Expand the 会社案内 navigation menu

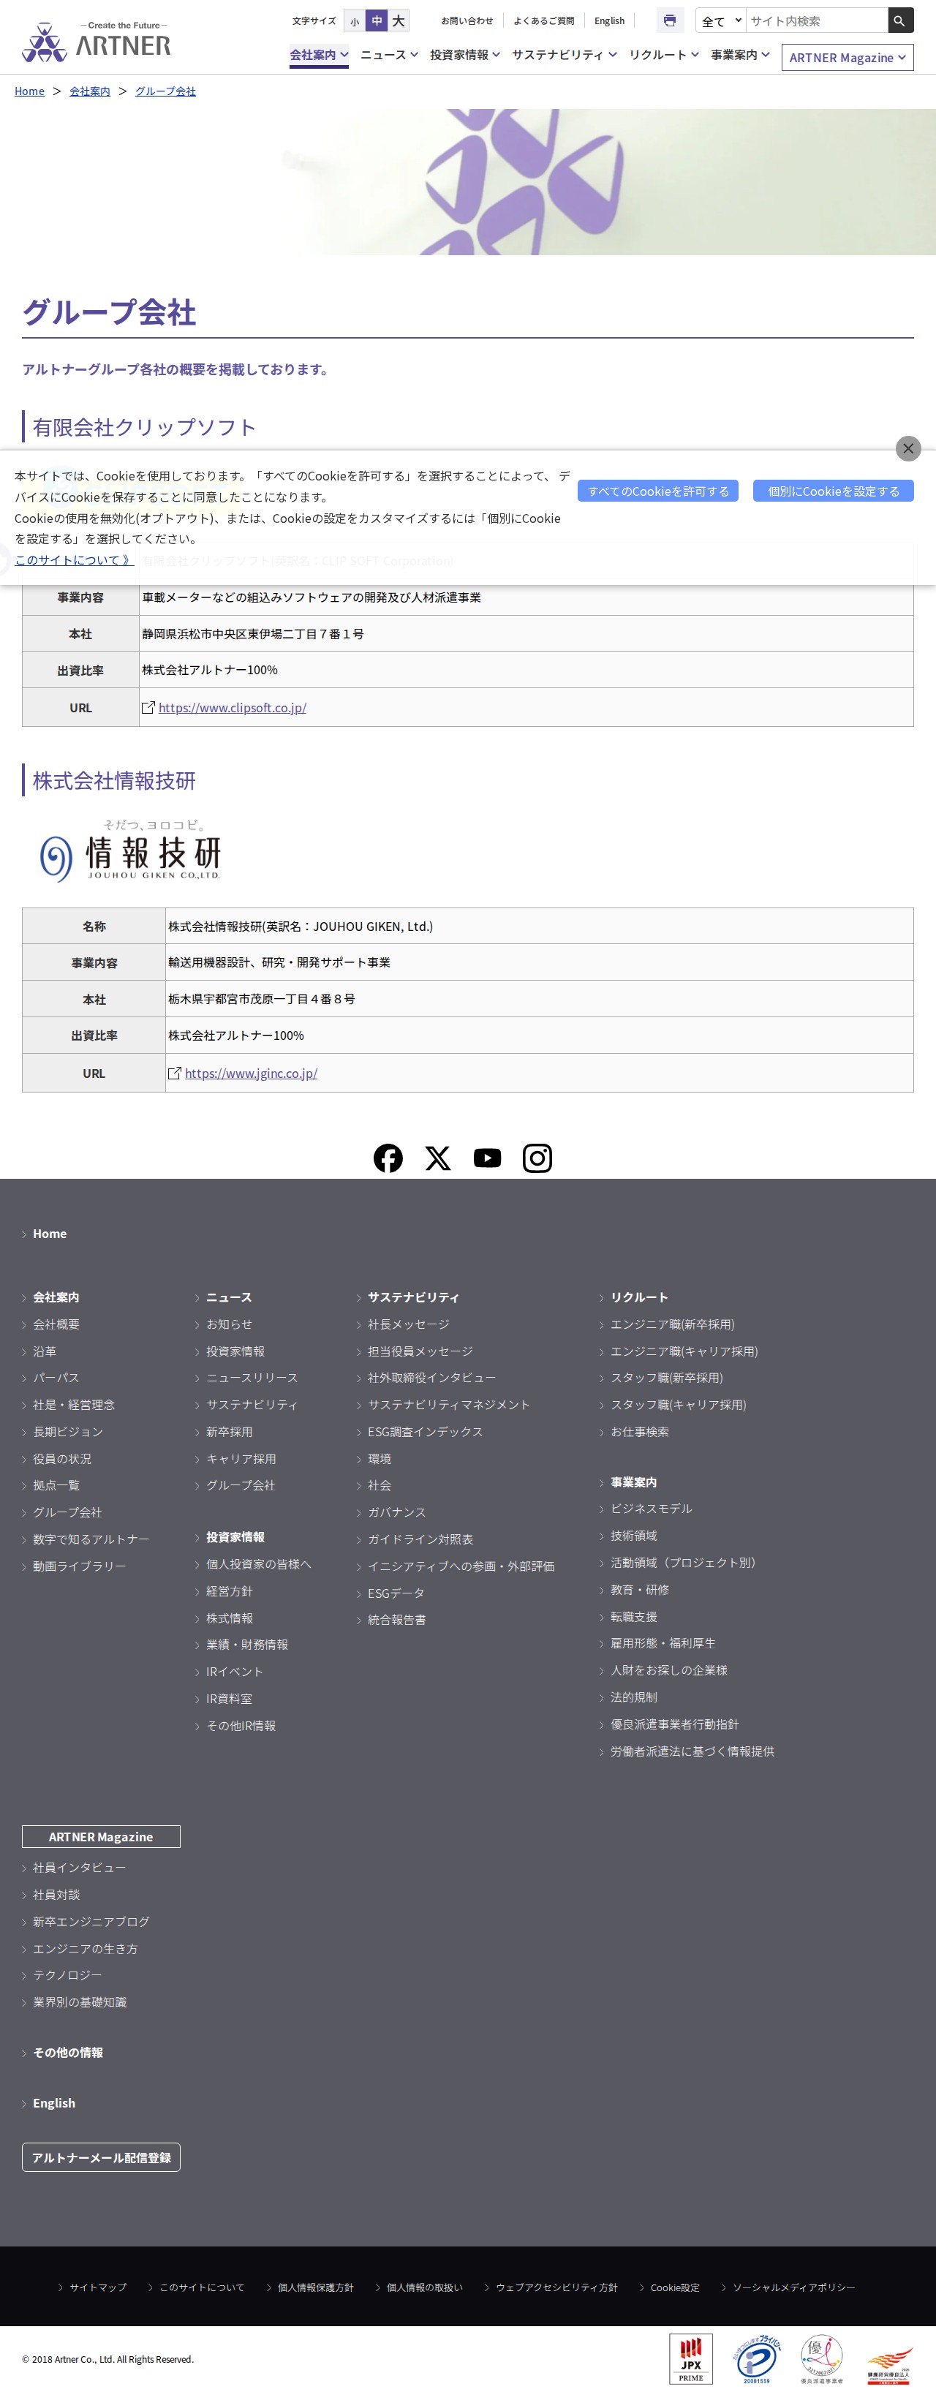319,55
